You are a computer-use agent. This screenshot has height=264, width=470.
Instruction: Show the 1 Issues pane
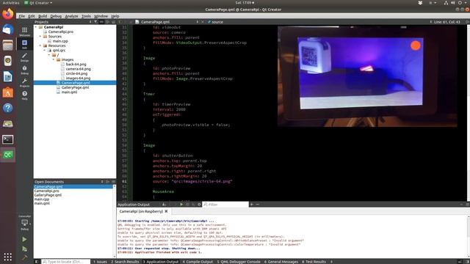click(100, 262)
